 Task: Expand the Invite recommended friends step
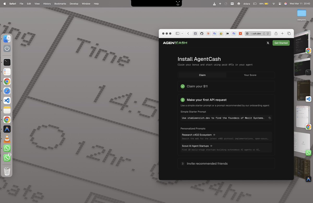[x=226, y=164]
